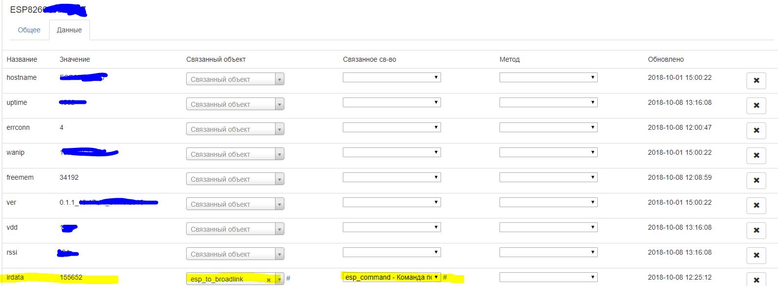Image resolution: width=778 pixels, height=286 pixels.
Task: Clear the esp_to_broadlink linked object selection
Action: [269, 280]
